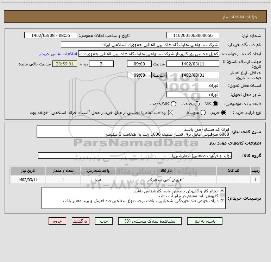Click the بازگشت back button

click(81, 221)
